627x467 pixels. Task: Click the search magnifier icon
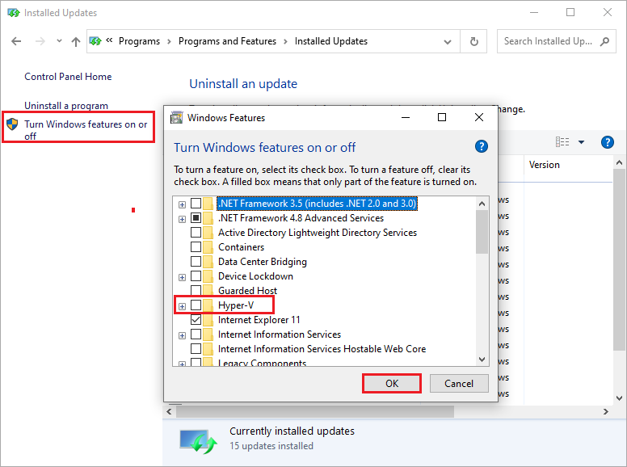coord(604,41)
